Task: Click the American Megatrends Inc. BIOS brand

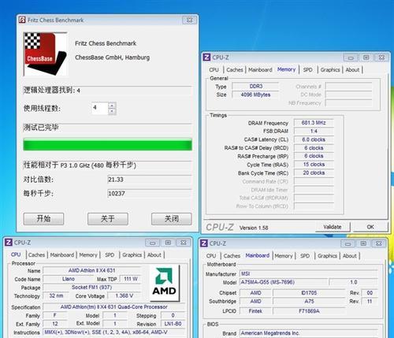Action: coord(309,333)
